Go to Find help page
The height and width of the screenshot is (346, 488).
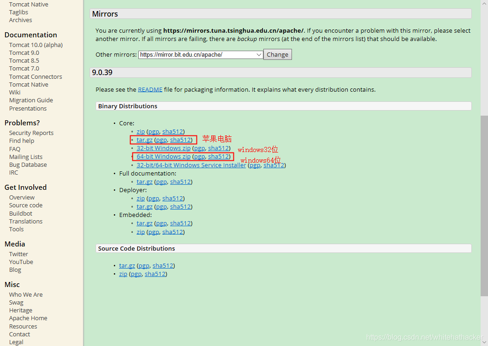click(x=22, y=141)
